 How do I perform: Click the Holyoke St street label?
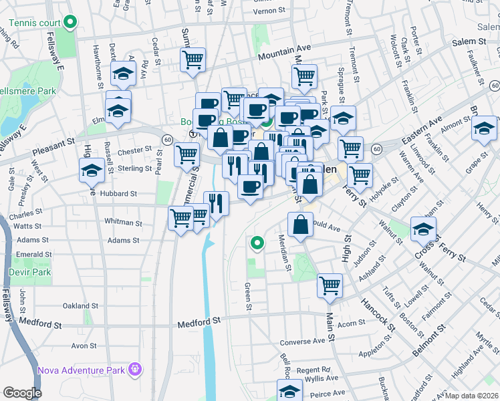pos(384,190)
